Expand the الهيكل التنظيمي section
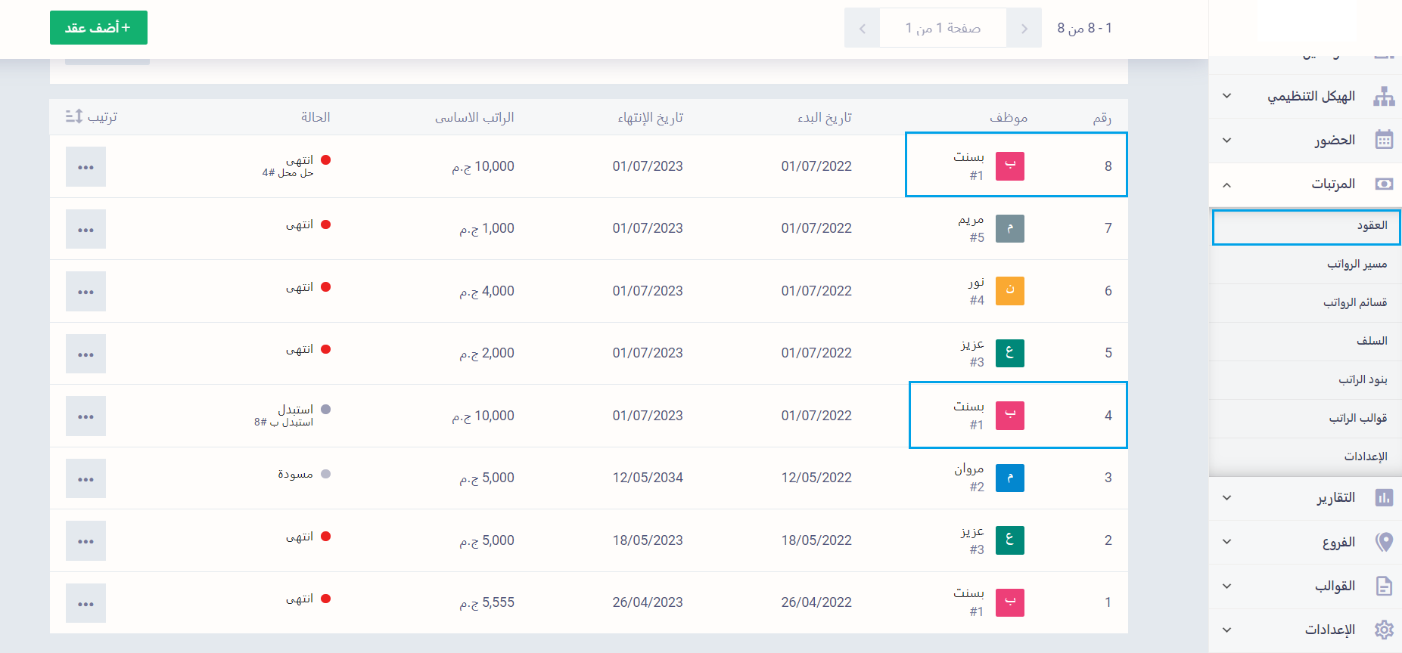The image size is (1402, 653). coord(1226,97)
